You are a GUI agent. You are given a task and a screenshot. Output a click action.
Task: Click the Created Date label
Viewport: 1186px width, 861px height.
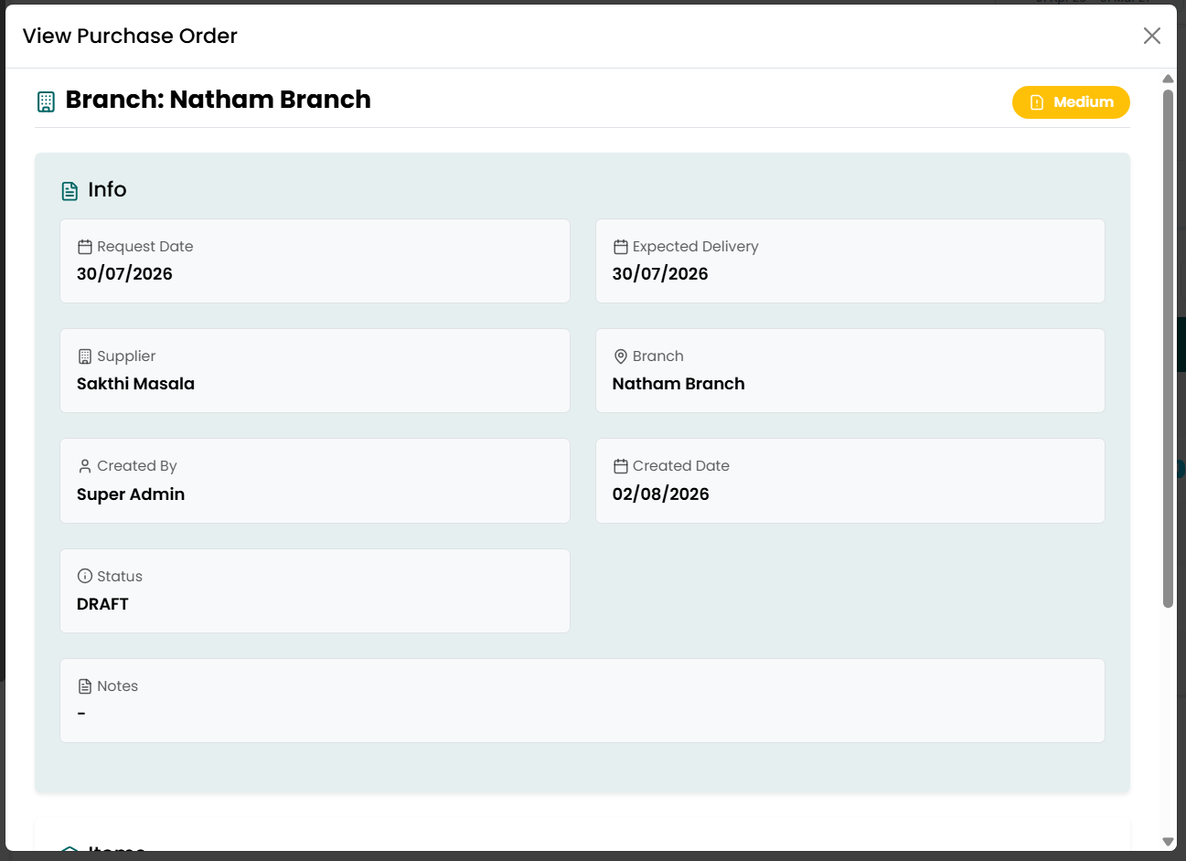click(x=681, y=466)
